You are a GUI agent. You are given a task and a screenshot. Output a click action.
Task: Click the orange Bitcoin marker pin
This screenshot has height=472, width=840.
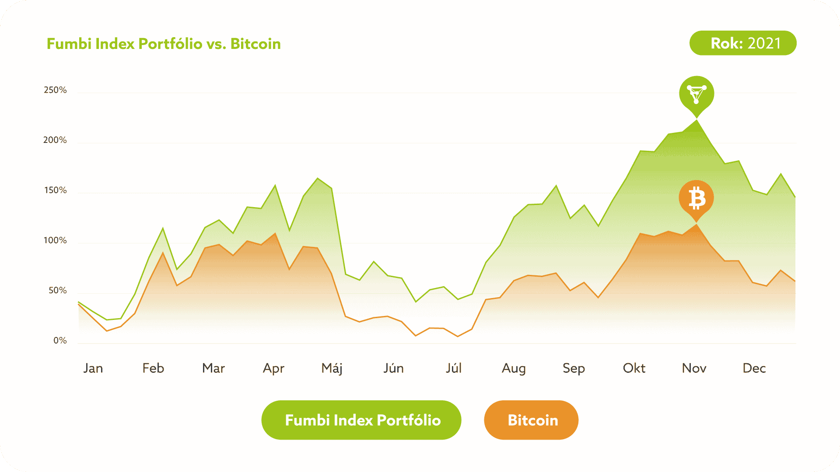(x=696, y=198)
